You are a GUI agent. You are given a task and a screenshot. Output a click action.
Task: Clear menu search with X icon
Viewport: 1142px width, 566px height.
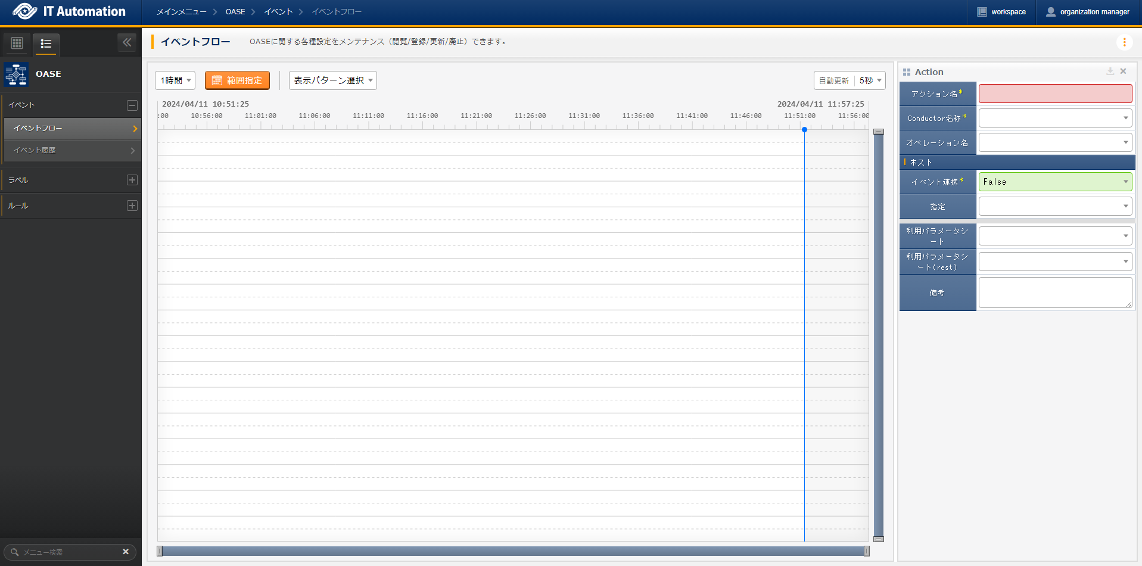coord(126,552)
